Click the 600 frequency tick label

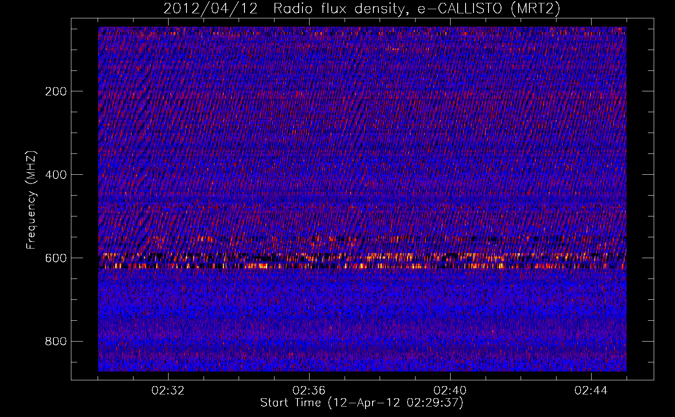[56, 258]
